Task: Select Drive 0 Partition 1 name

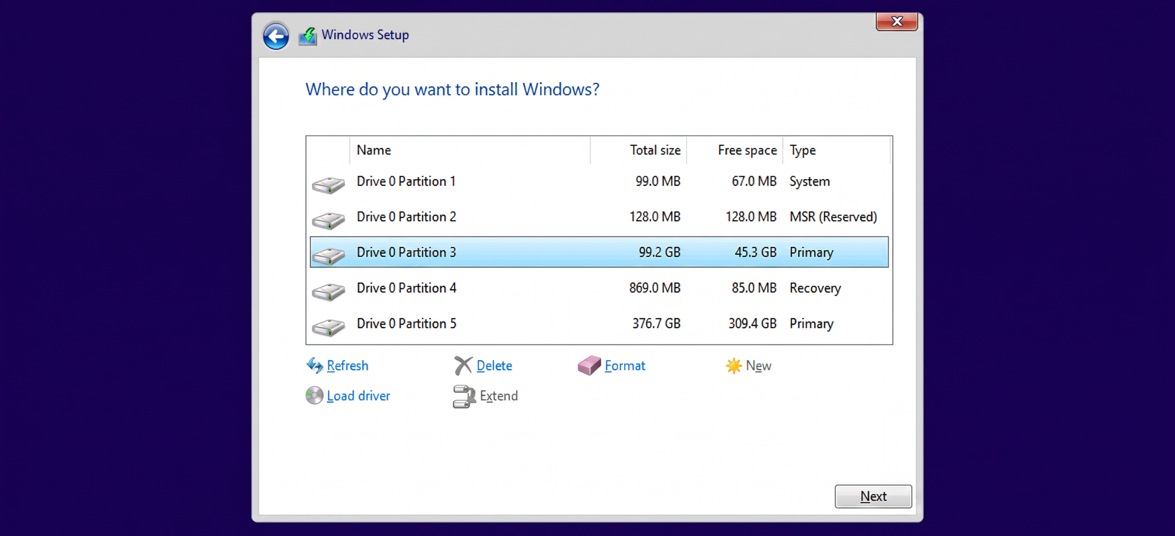Action: pos(406,181)
